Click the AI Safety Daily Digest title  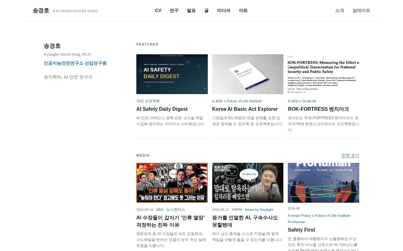pos(162,109)
